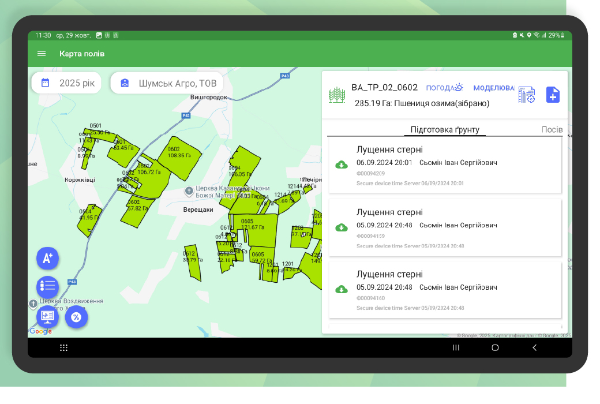The image size is (600, 404).
Task: Open the 2025 рік year selector
Action: (x=66, y=83)
